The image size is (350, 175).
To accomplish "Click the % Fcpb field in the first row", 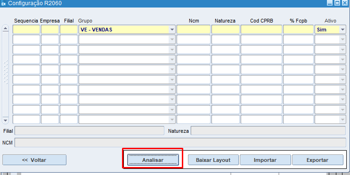I will click(298, 30).
